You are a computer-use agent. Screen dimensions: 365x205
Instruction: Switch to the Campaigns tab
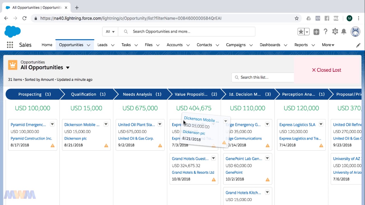click(236, 45)
